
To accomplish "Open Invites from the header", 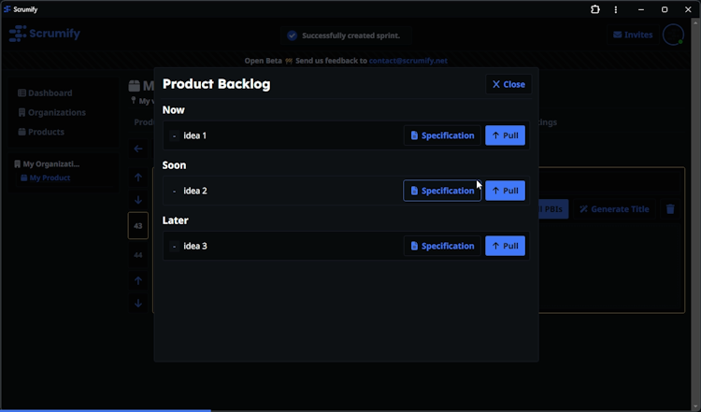I will pos(633,35).
